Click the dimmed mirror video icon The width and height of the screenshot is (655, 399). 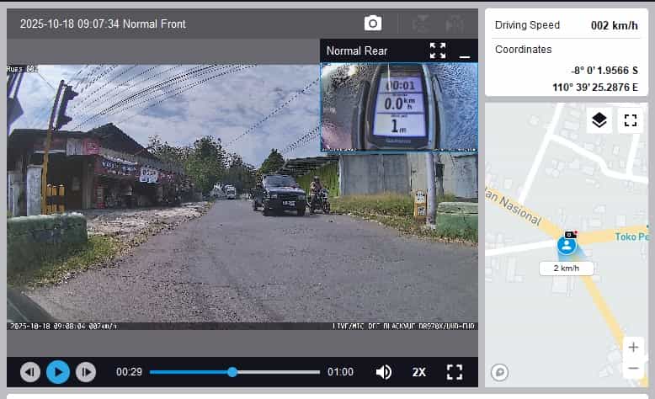(x=455, y=24)
